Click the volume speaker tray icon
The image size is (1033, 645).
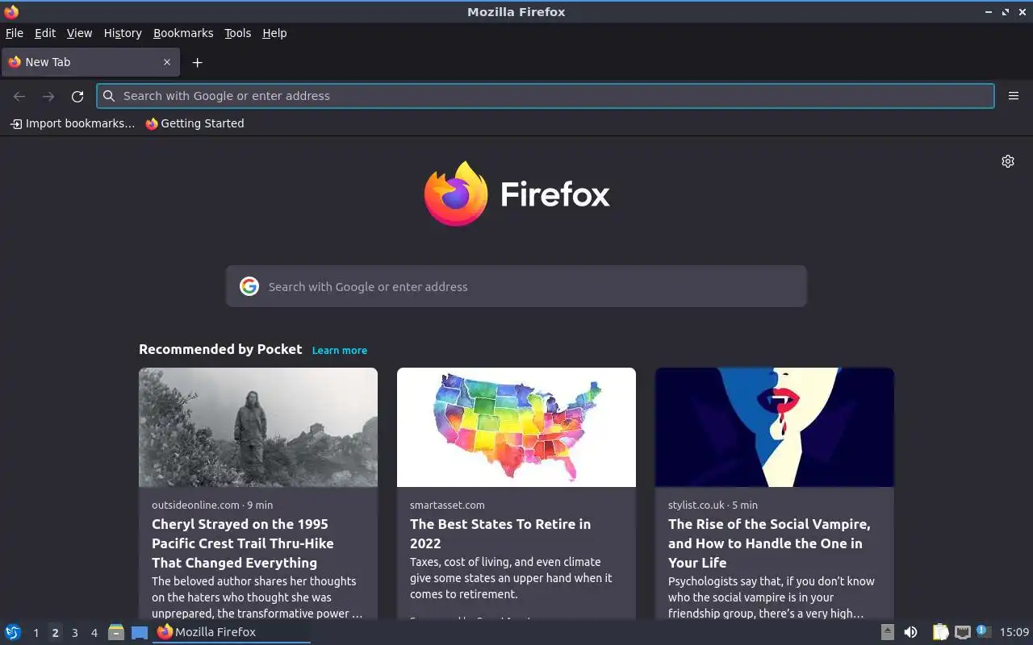(910, 632)
